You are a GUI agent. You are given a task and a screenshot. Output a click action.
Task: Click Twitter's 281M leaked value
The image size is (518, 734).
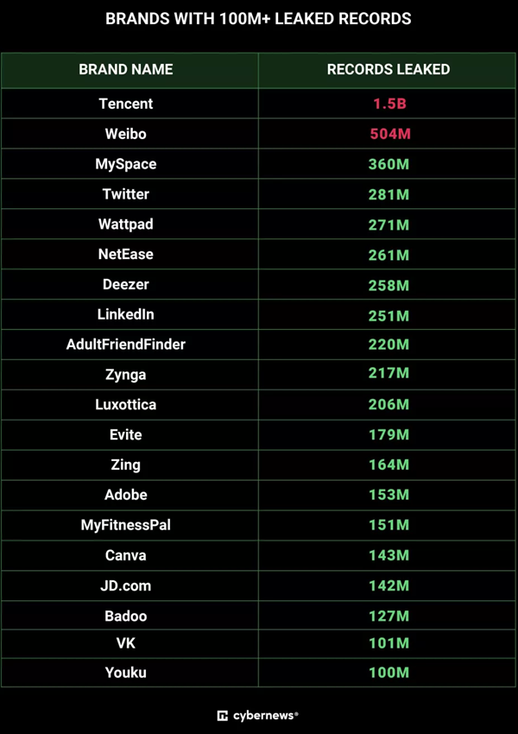click(x=388, y=194)
